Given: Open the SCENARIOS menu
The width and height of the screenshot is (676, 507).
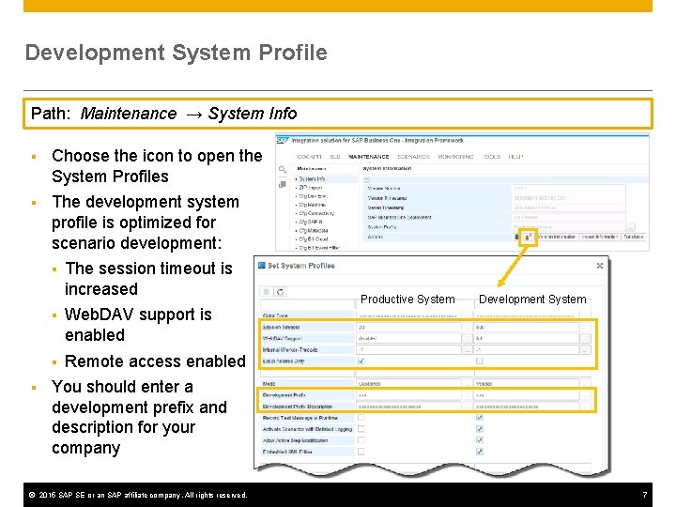Looking at the screenshot, I should 413,157.
